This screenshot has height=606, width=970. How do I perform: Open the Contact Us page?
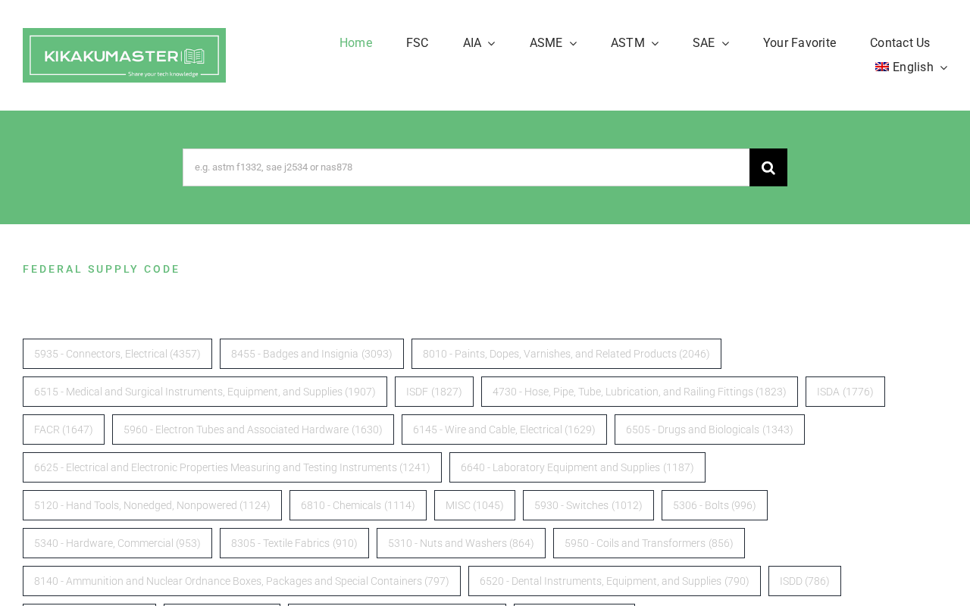[x=900, y=43]
